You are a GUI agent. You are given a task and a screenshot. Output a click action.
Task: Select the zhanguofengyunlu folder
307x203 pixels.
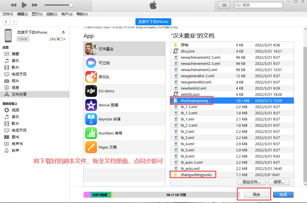pyautogui.click(x=232, y=175)
